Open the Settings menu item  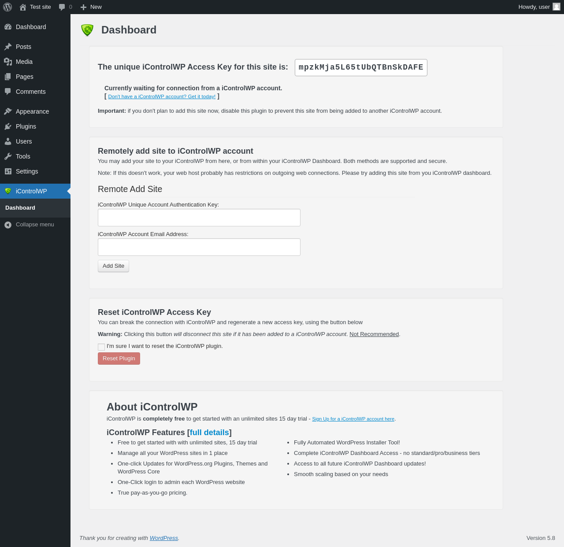tap(27, 171)
